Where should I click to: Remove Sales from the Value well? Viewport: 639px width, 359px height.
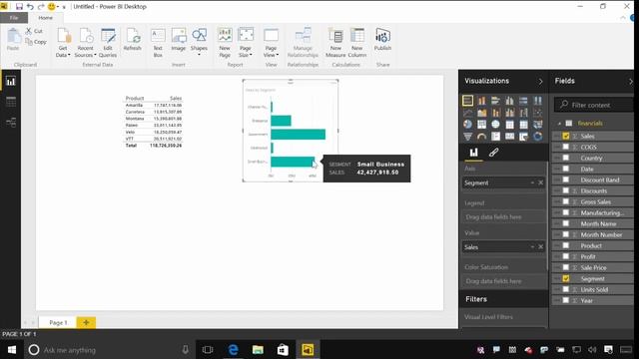click(x=541, y=247)
